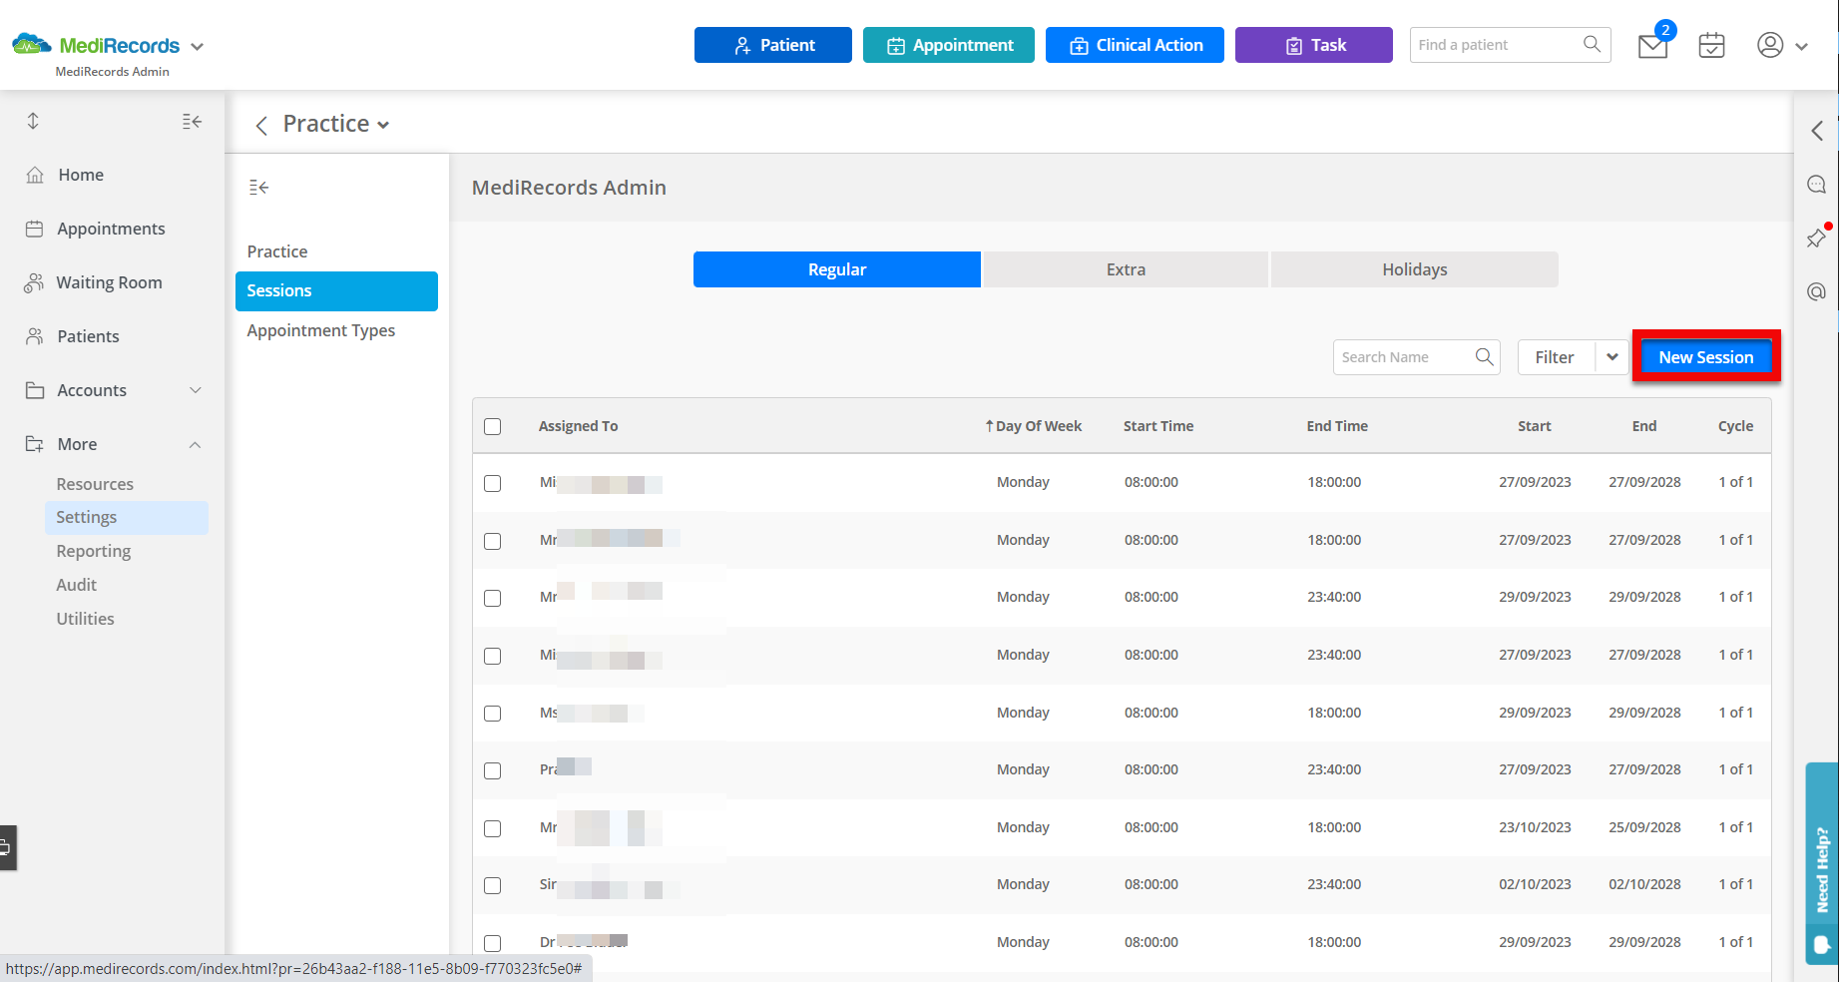Collapse the Practice submenu panel icon
1839x982 pixels.
259,187
